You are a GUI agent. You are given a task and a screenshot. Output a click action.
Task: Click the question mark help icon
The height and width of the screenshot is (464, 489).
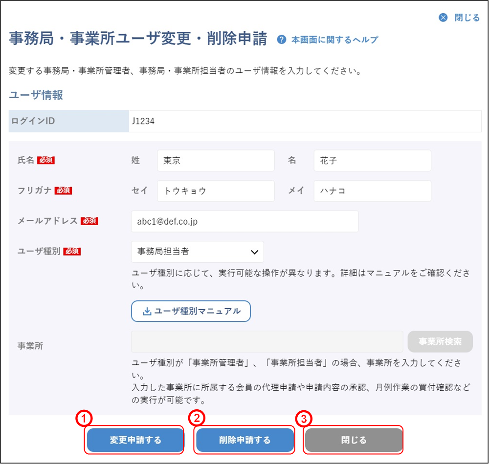[281, 40]
